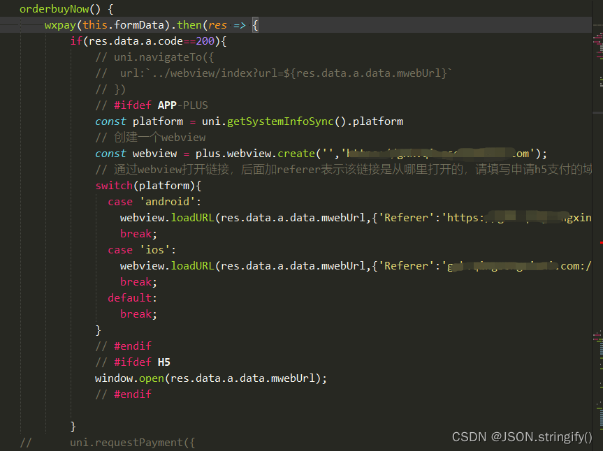Click the #ifdef H5 comment
The image size is (603, 451).
tap(133, 362)
